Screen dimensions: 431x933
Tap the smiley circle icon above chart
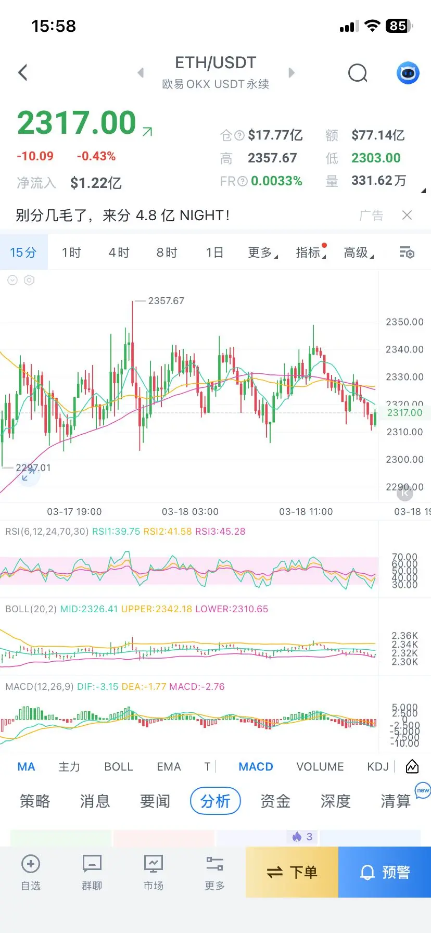(12, 280)
